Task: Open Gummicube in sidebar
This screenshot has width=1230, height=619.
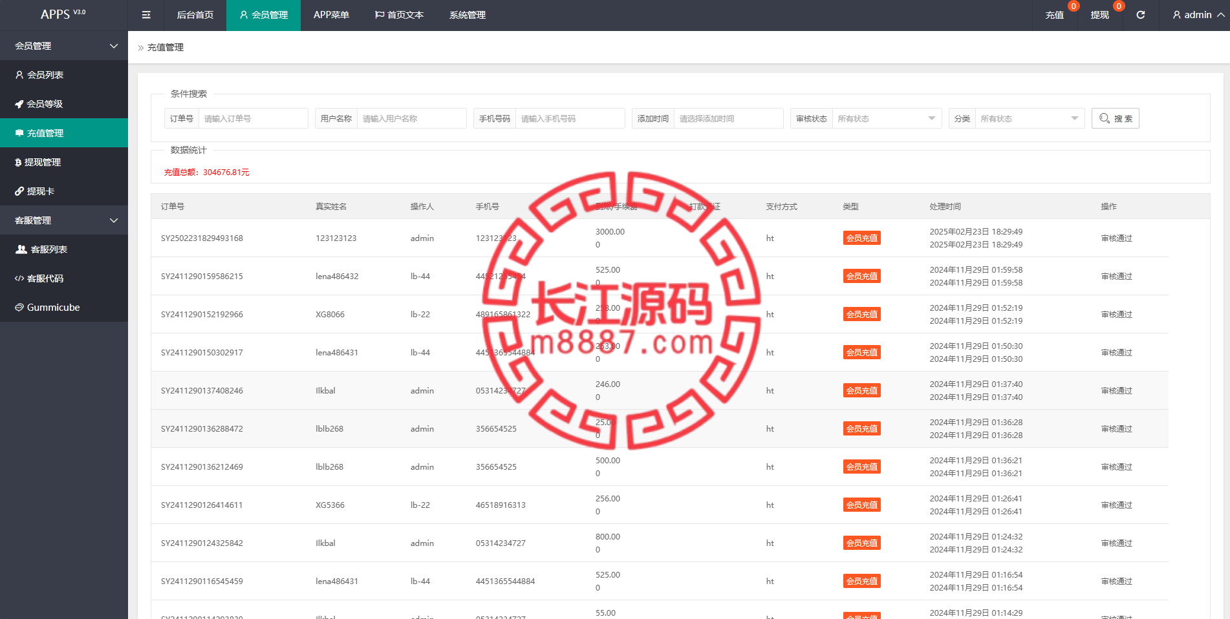Action: pyautogui.click(x=64, y=308)
